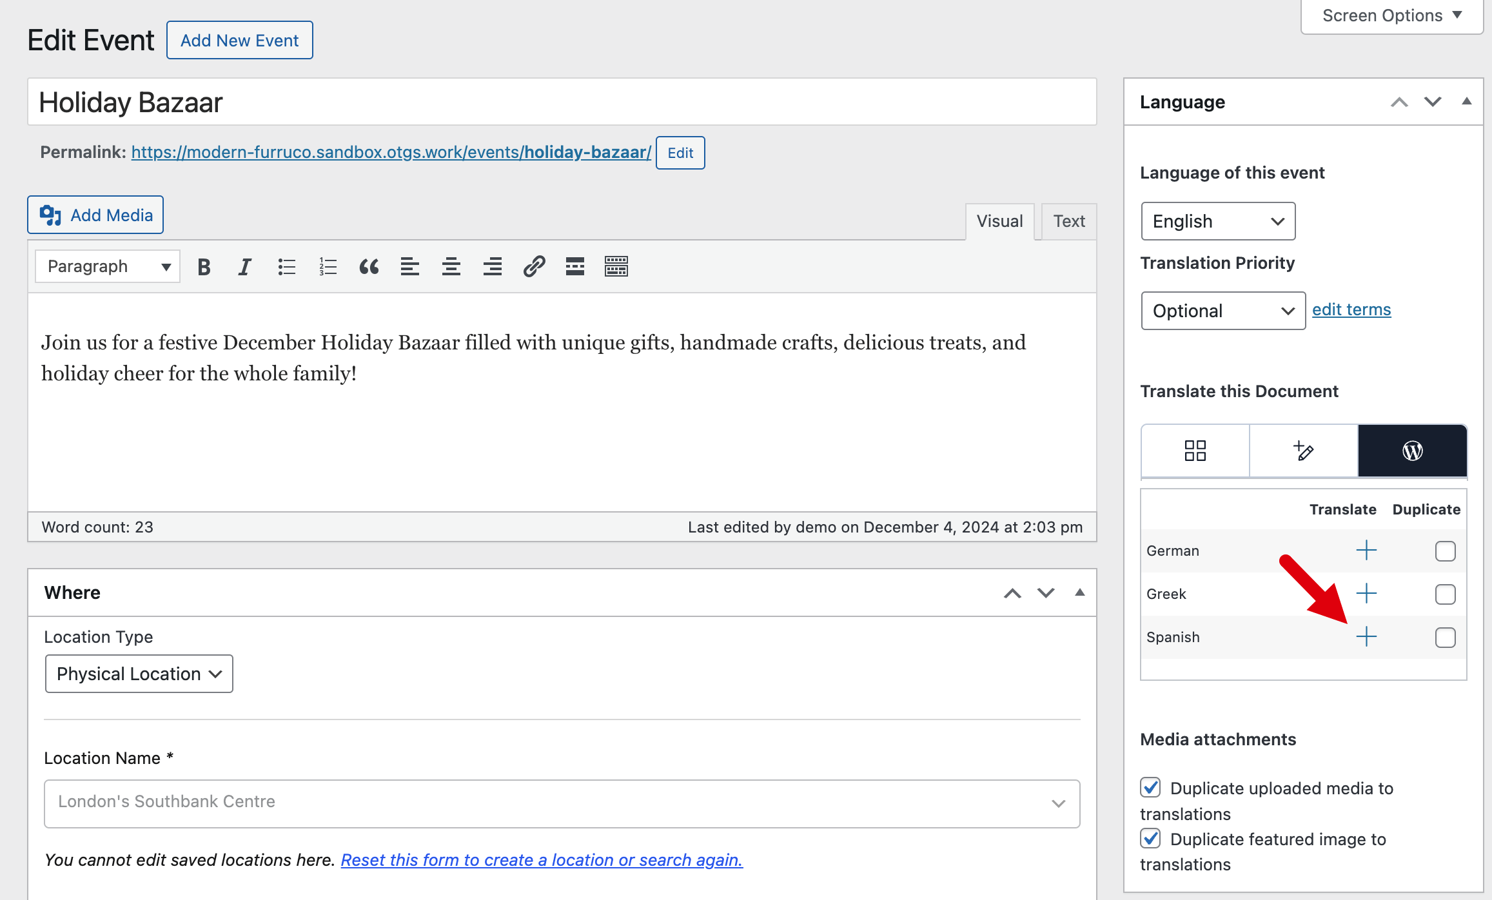Click the edit terms link

coord(1351,309)
